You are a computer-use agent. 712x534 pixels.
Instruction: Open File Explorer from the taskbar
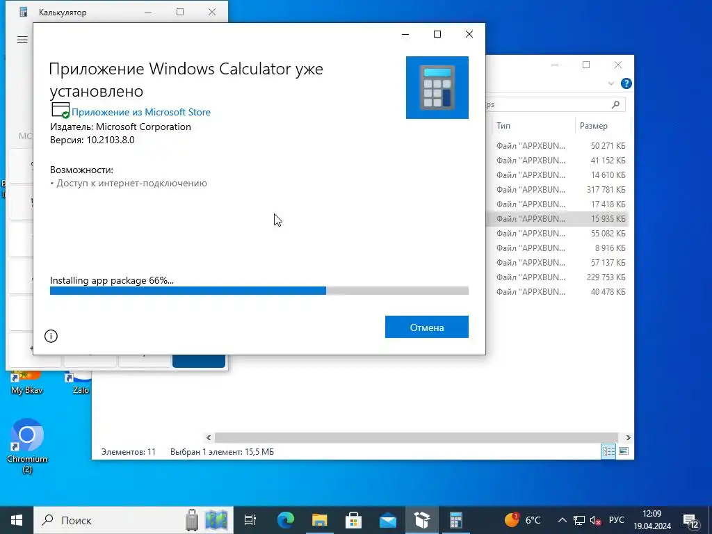[320, 520]
